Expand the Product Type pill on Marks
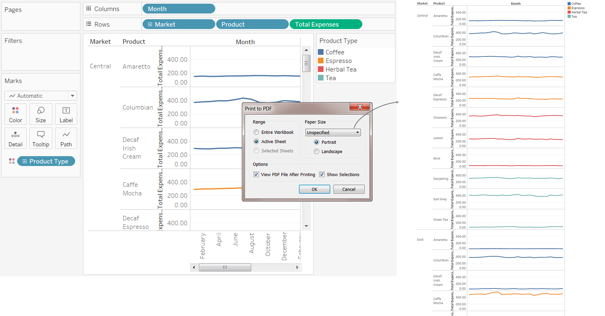605x316 pixels. (x=25, y=161)
